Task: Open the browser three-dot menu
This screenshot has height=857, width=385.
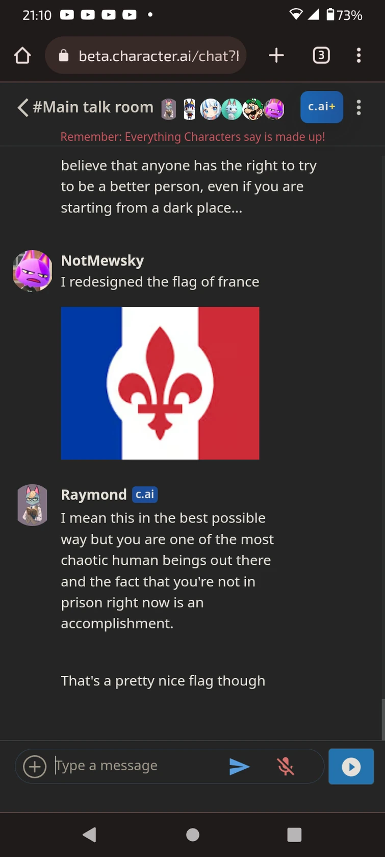Action: pos(358,55)
